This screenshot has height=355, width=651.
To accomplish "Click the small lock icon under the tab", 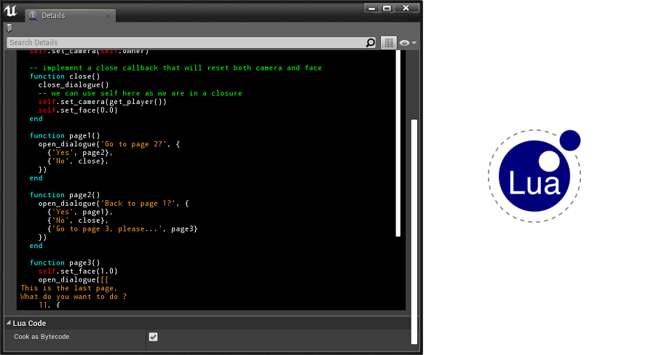I will (9, 28).
